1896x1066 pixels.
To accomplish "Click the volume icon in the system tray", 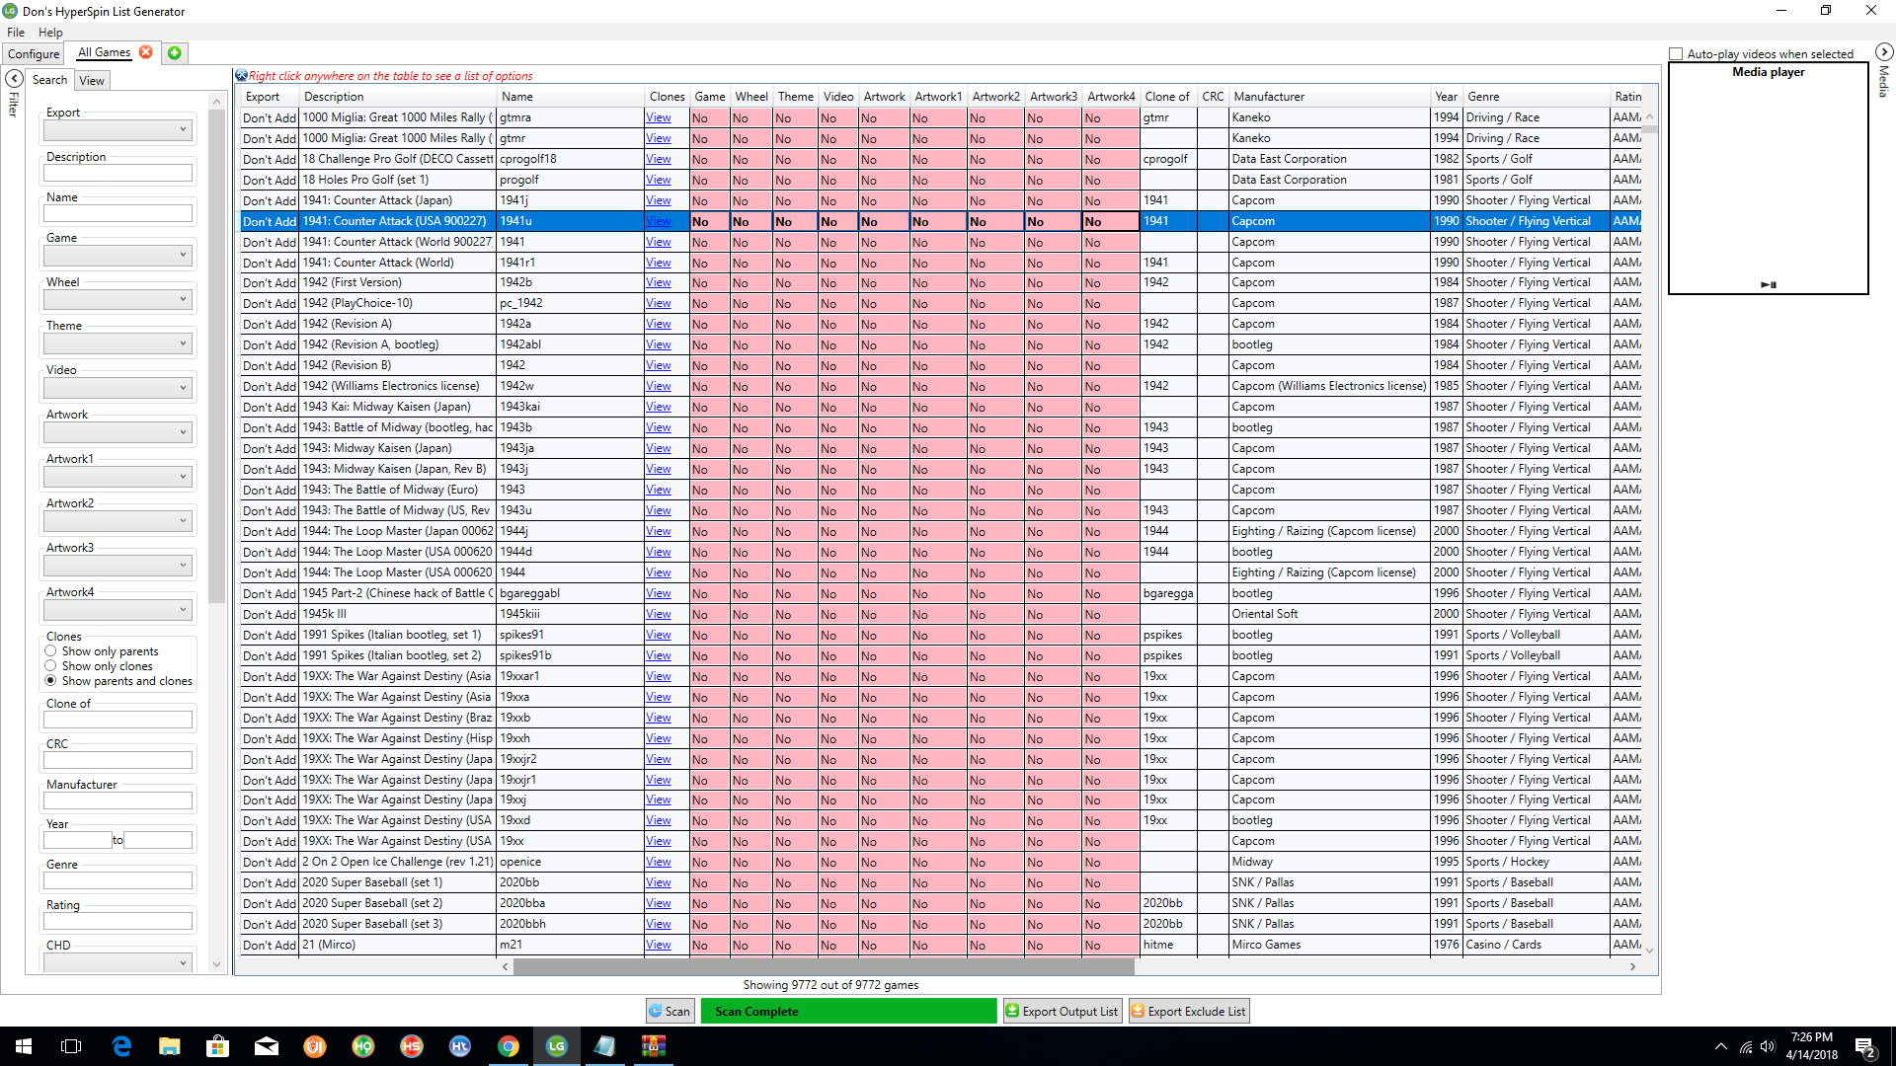I will 1768,1046.
